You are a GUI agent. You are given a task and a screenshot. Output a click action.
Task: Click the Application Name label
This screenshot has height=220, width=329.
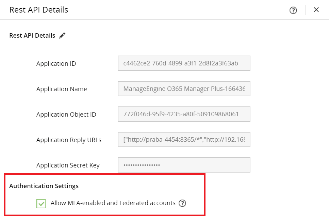(x=62, y=89)
